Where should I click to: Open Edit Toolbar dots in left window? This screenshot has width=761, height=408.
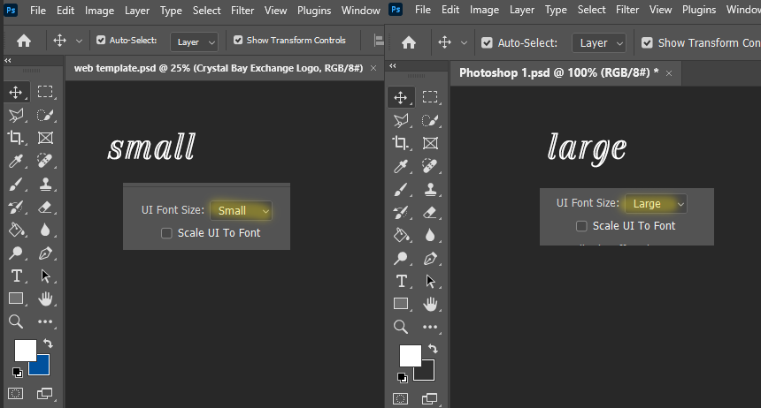(45, 321)
